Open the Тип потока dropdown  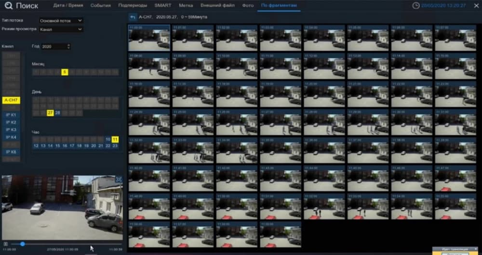tap(61, 21)
